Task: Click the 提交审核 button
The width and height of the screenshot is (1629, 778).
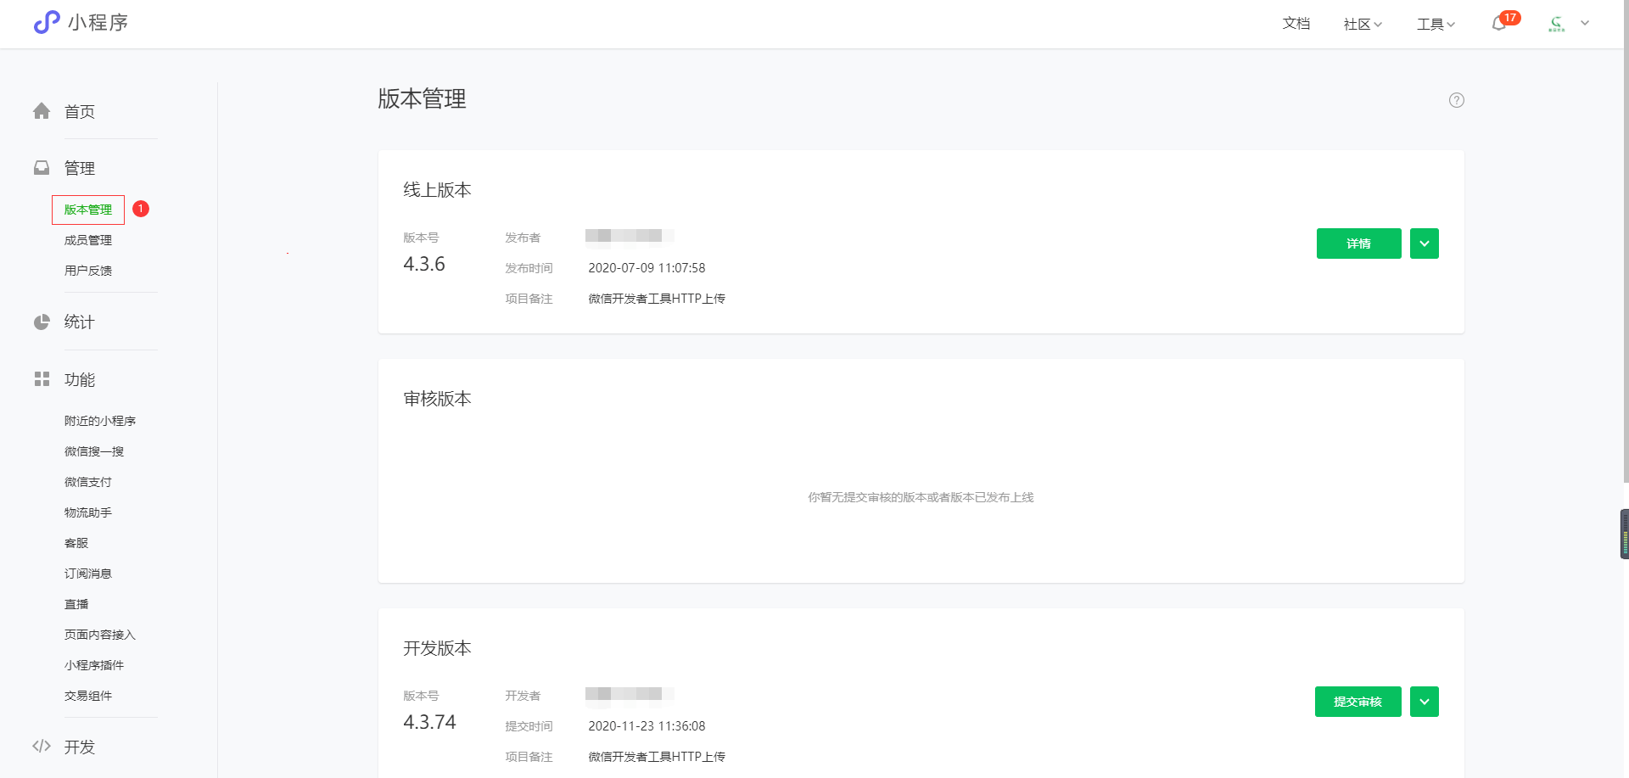Action: pyautogui.click(x=1357, y=702)
